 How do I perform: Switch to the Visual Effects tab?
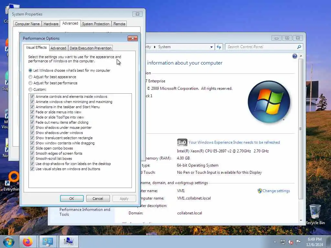36,48
